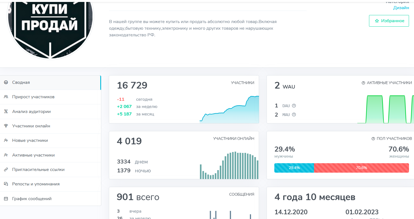The width and height of the screenshot is (414, 219).
Task: Open the Дизайн category link
Action: [x=401, y=8]
